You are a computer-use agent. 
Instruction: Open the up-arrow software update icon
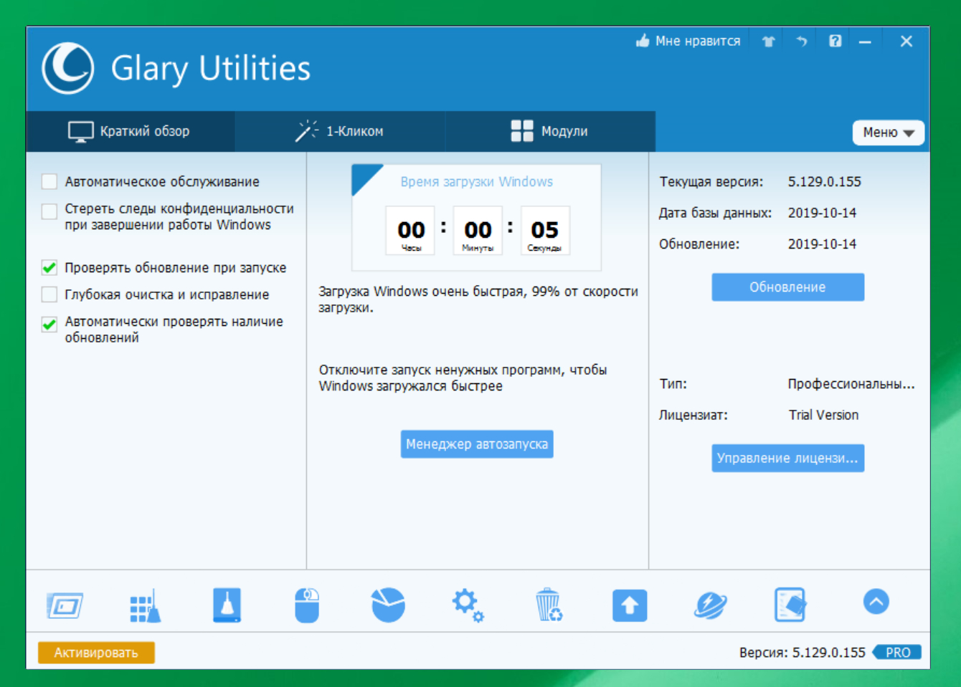coord(630,605)
